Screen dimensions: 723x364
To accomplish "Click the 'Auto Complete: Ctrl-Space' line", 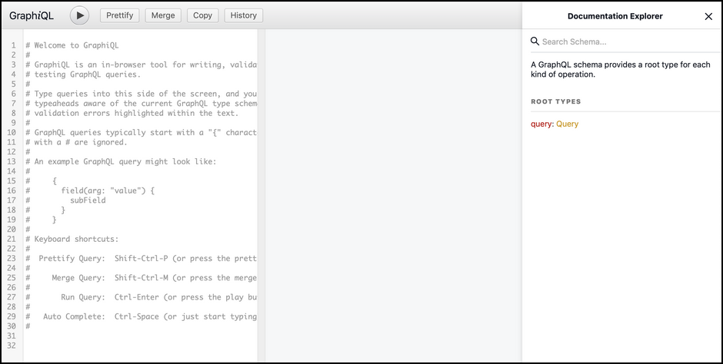I will [x=141, y=316].
